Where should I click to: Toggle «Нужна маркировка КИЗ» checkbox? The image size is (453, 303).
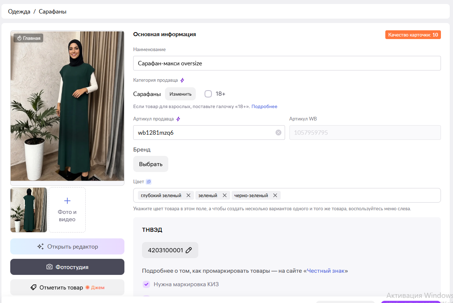point(146,284)
